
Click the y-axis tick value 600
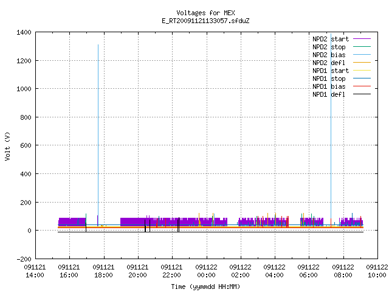pyautogui.click(x=26, y=145)
